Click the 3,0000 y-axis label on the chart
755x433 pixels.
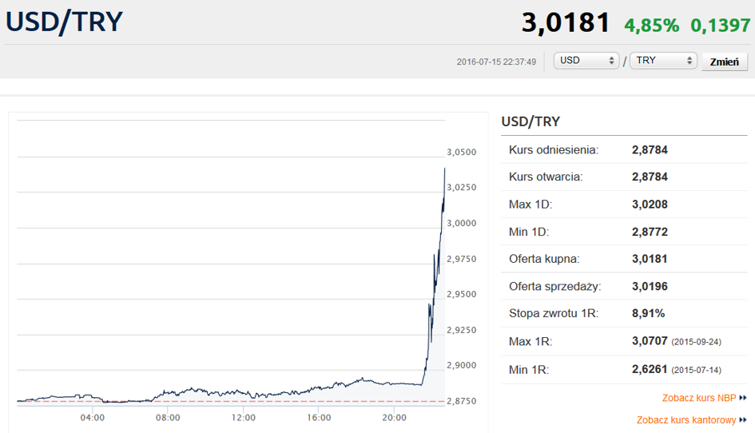[x=461, y=223]
